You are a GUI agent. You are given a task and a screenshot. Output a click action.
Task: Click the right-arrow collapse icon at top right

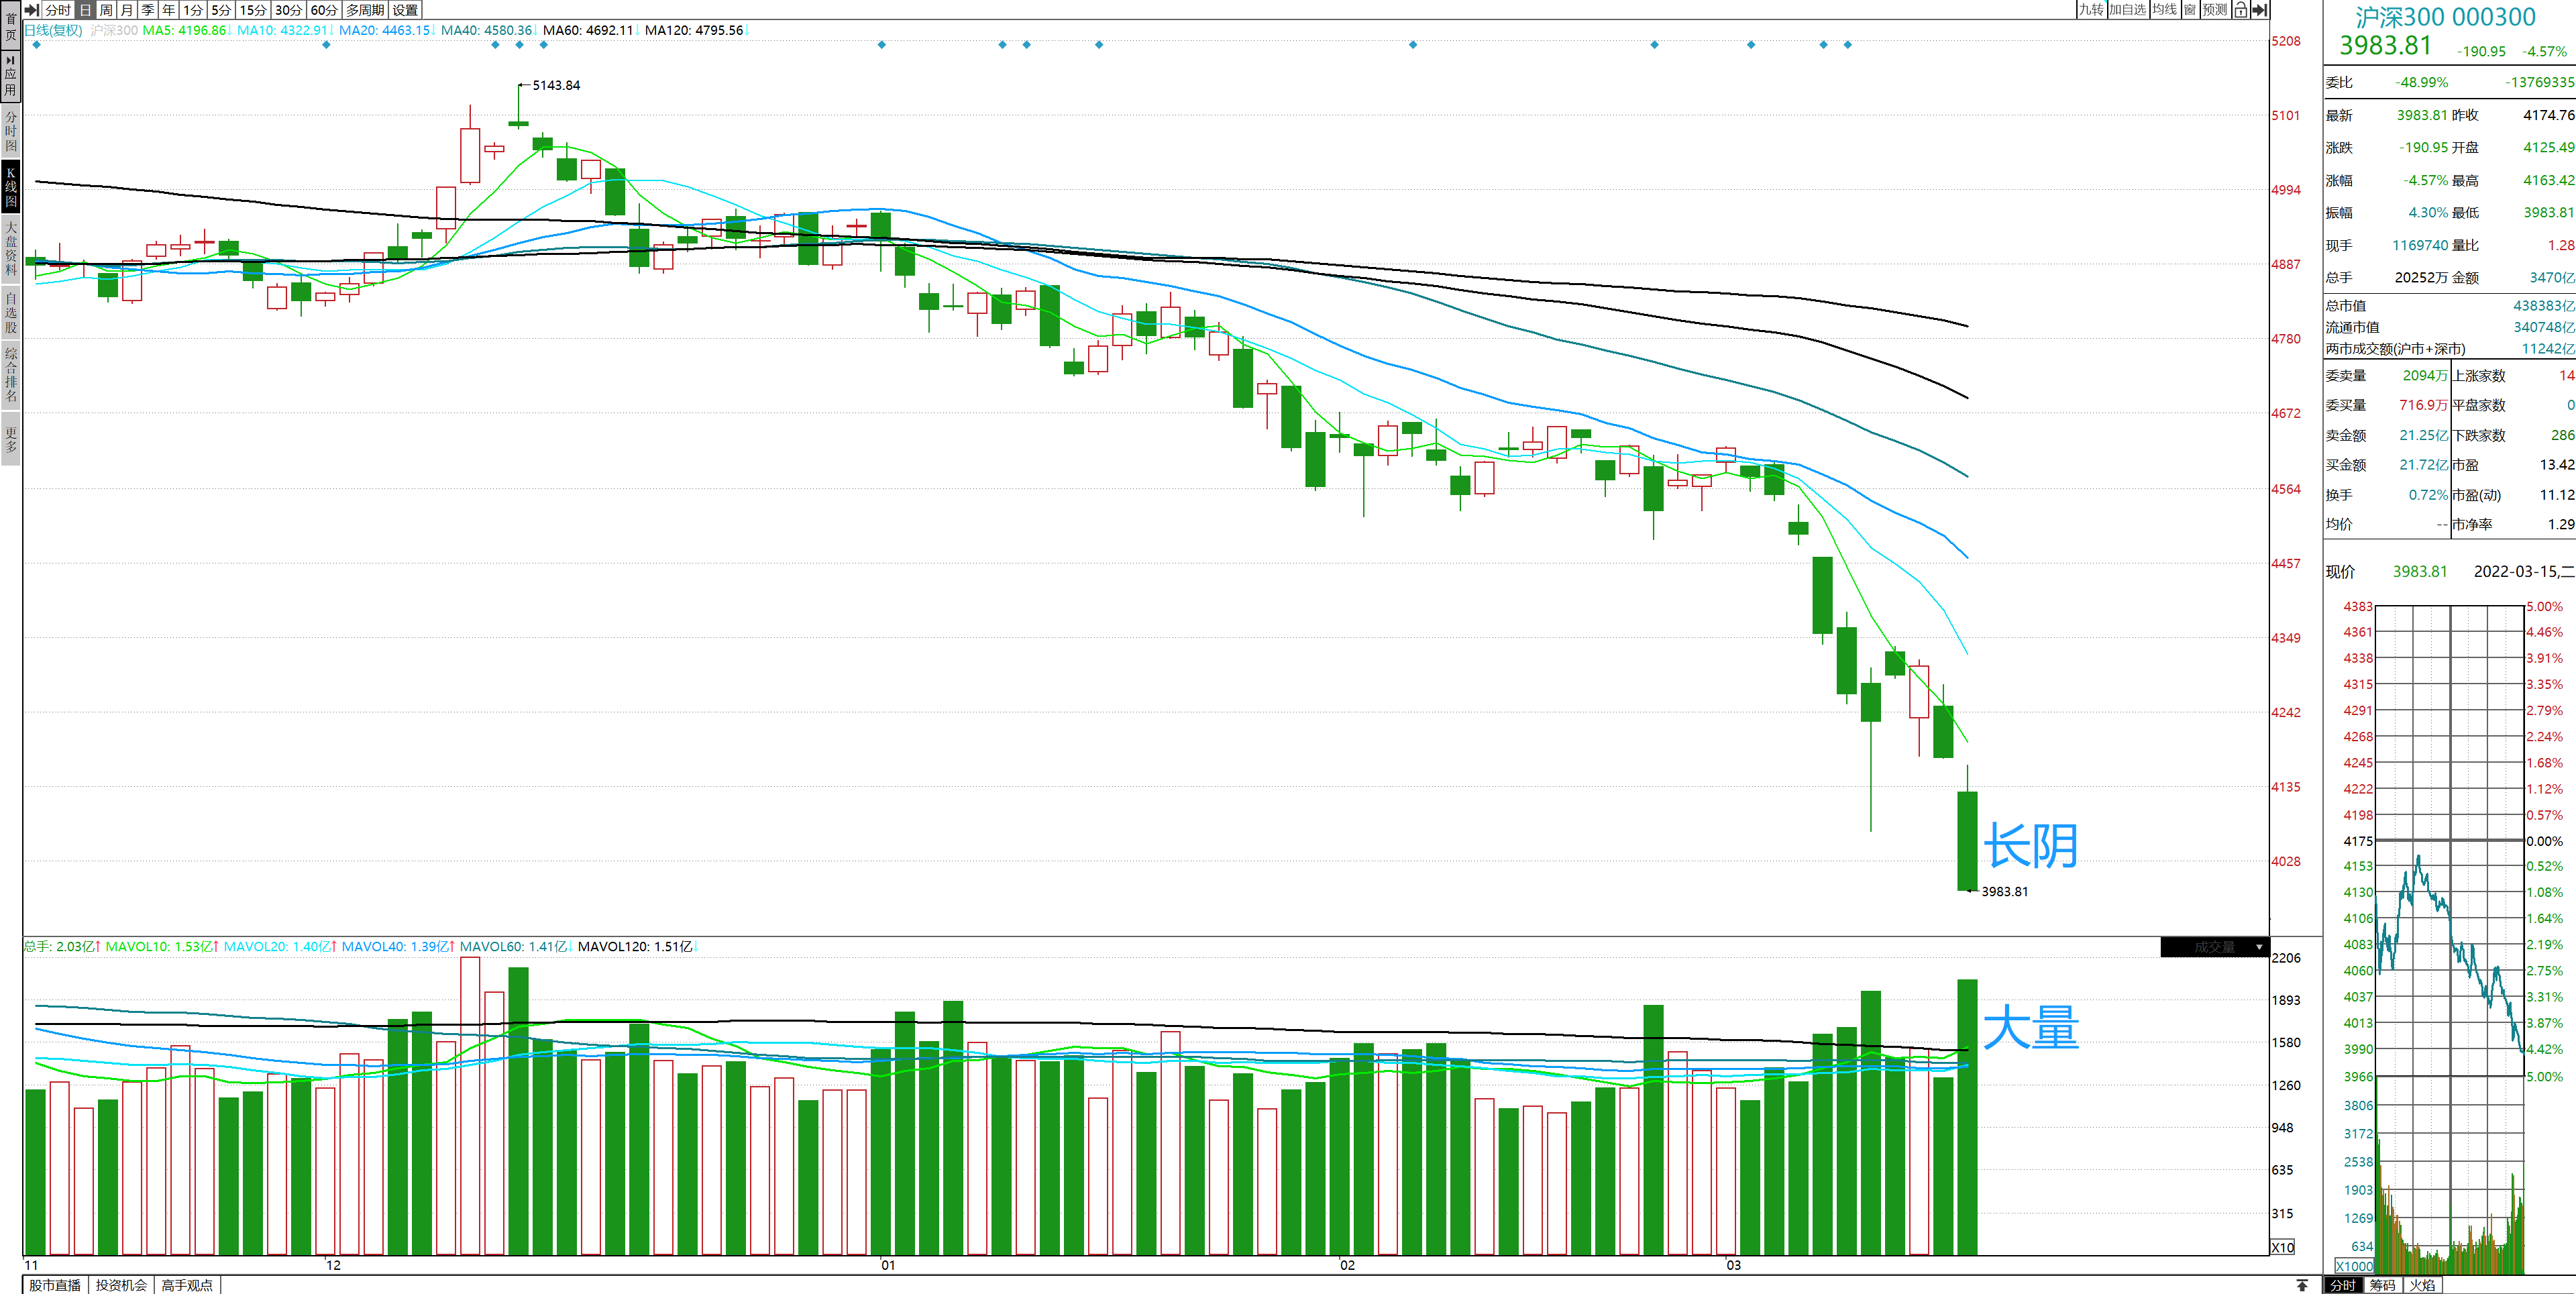[x=2259, y=10]
